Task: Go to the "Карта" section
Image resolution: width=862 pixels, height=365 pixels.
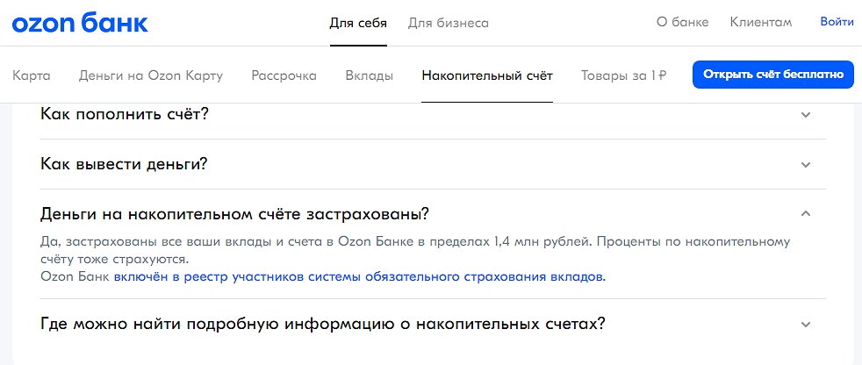Action: [32, 75]
